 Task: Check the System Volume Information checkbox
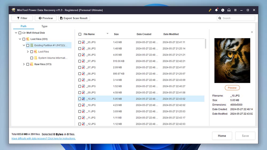pyautogui.click(x=32, y=58)
